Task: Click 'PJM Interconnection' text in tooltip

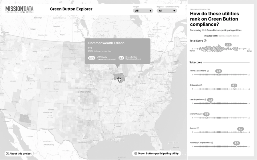Action: (100, 51)
